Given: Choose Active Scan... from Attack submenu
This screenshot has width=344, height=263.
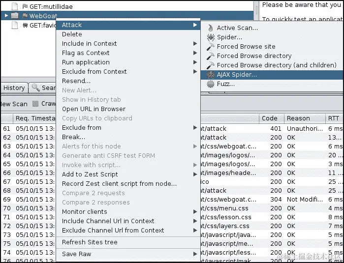Looking at the screenshot, I should tap(272, 28).
